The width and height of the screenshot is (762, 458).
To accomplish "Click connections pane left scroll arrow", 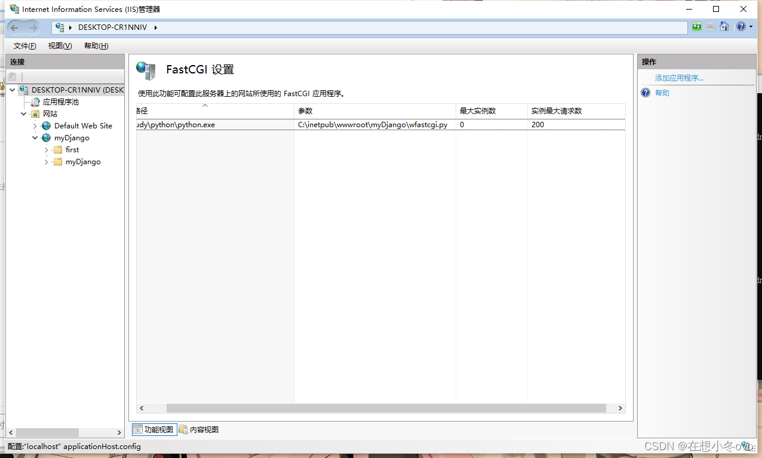I will click(x=10, y=432).
